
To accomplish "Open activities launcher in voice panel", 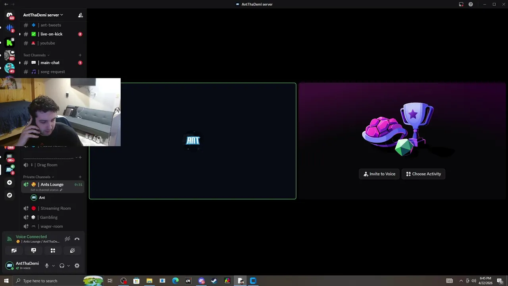I will click(53, 251).
